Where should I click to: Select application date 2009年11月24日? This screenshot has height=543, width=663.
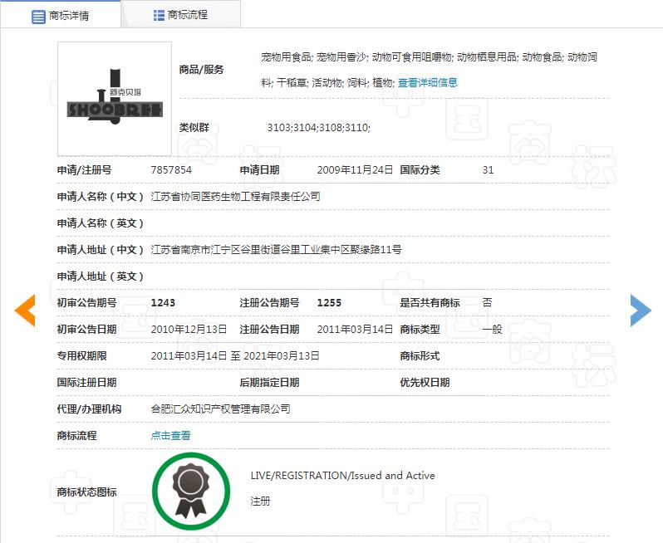(x=355, y=170)
